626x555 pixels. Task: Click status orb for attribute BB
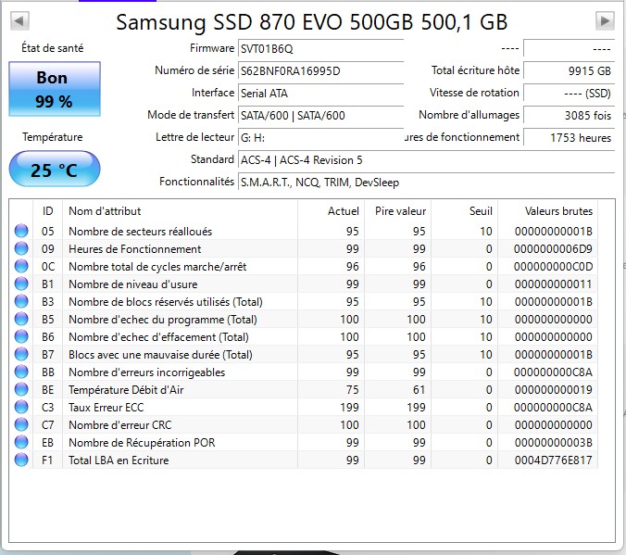21,372
